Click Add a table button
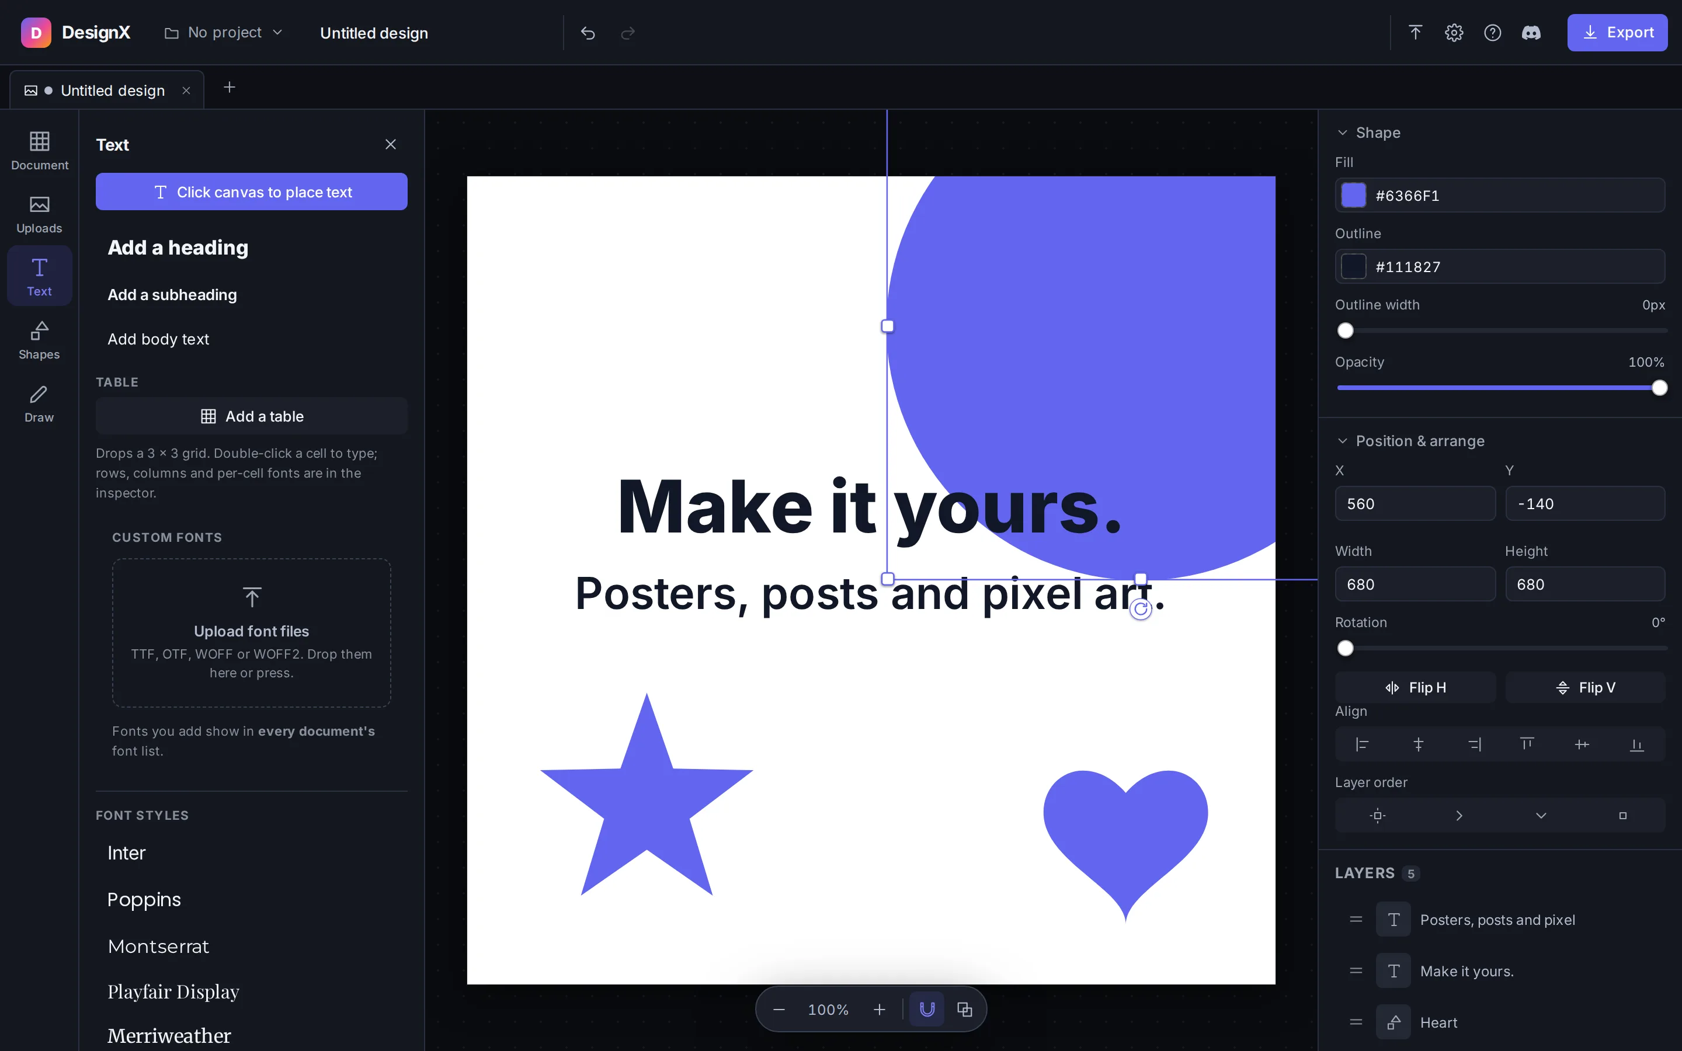 coord(252,416)
